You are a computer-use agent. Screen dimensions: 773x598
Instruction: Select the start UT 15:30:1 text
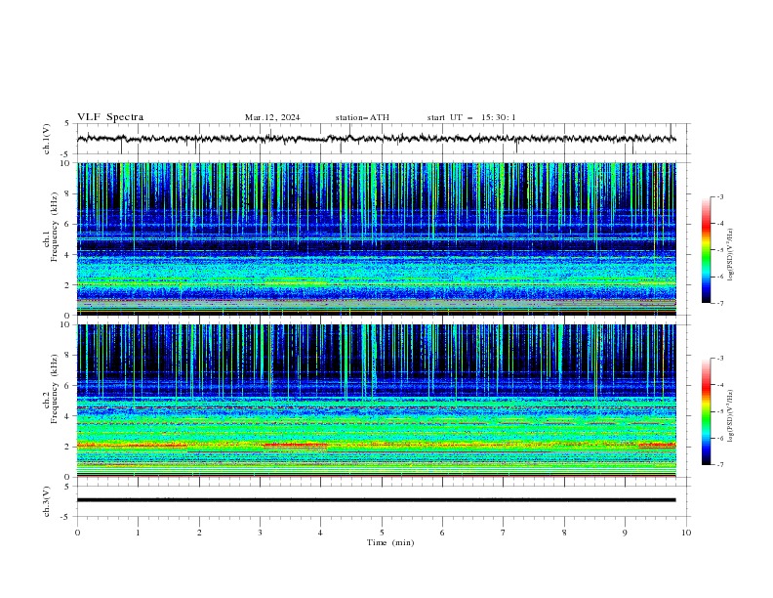(x=471, y=117)
